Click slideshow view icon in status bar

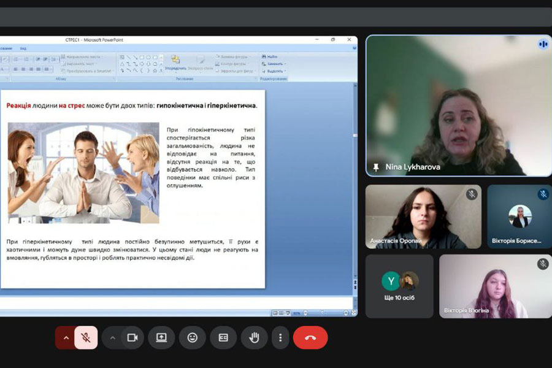point(288,313)
